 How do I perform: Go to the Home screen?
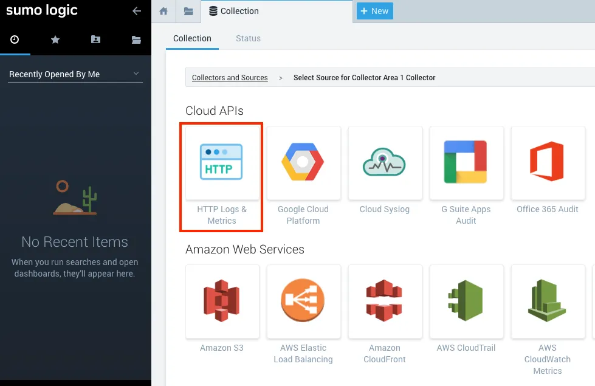(163, 11)
